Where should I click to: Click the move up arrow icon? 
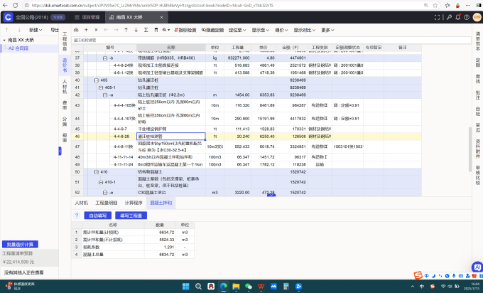click(x=126, y=30)
